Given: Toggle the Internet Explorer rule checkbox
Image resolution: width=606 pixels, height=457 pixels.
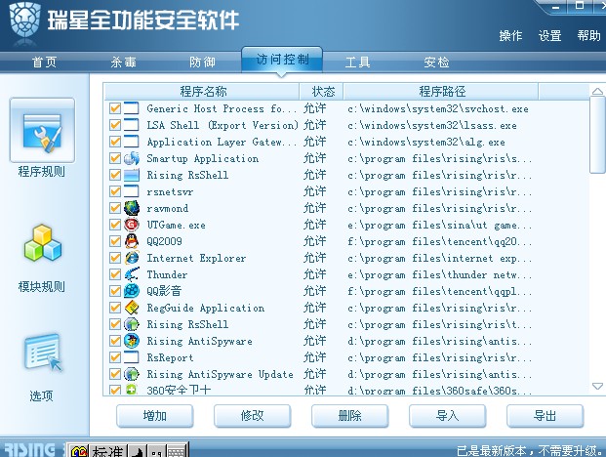Looking at the screenshot, I should click(115, 258).
